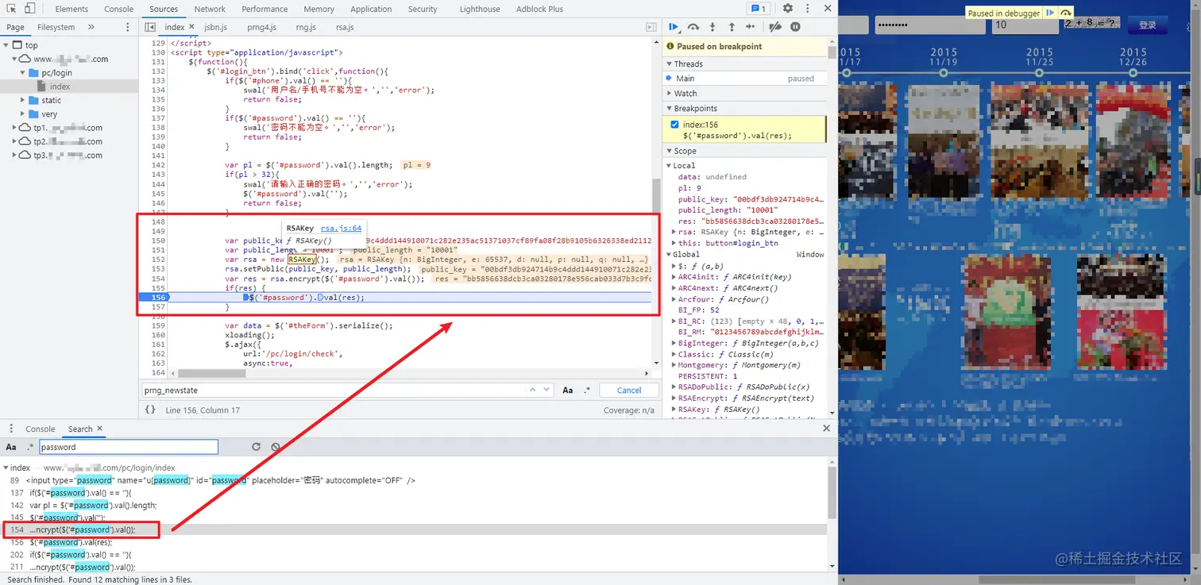
Task: Uncheck the index:156 breakpoint checkbox
Action: coord(675,125)
